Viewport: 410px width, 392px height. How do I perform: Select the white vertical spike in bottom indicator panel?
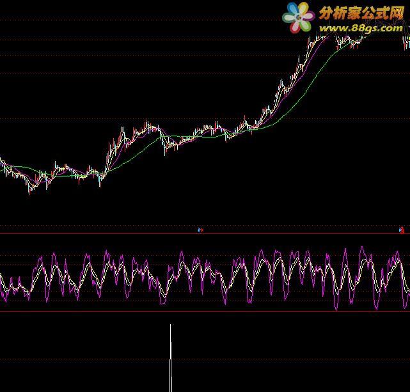[x=171, y=358]
